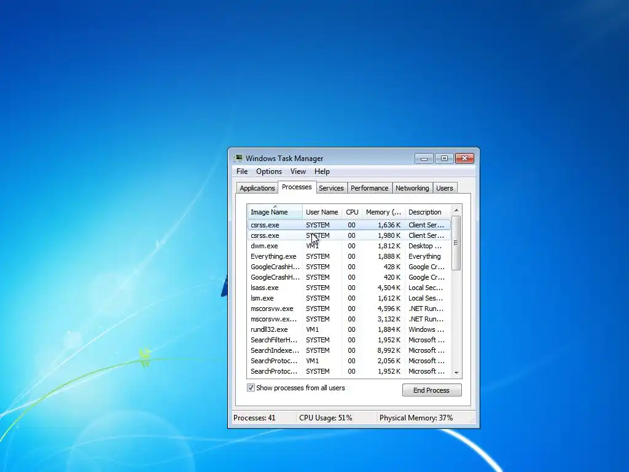Open the View menu
Image resolution: width=629 pixels, height=472 pixels.
coord(298,171)
